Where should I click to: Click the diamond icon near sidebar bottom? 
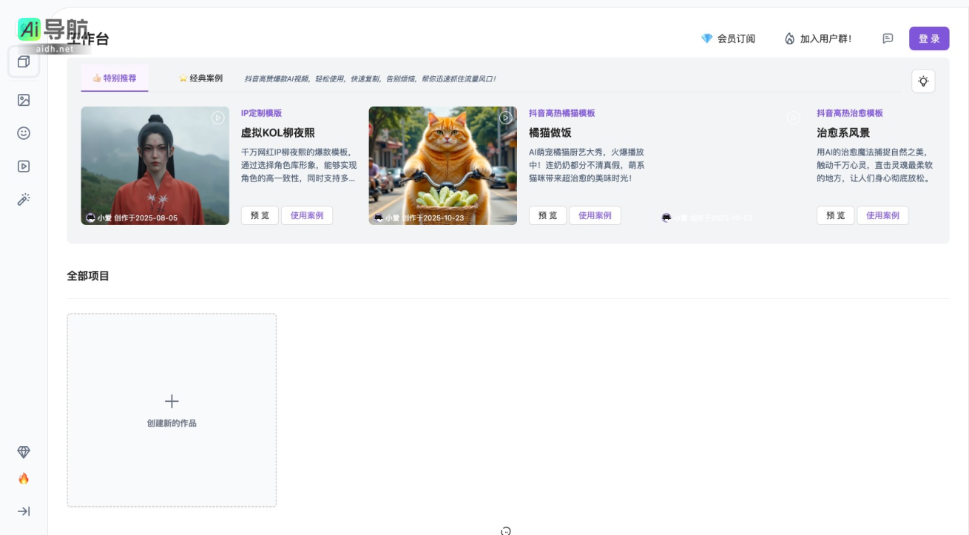pyautogui.click(x=24, y=452)
